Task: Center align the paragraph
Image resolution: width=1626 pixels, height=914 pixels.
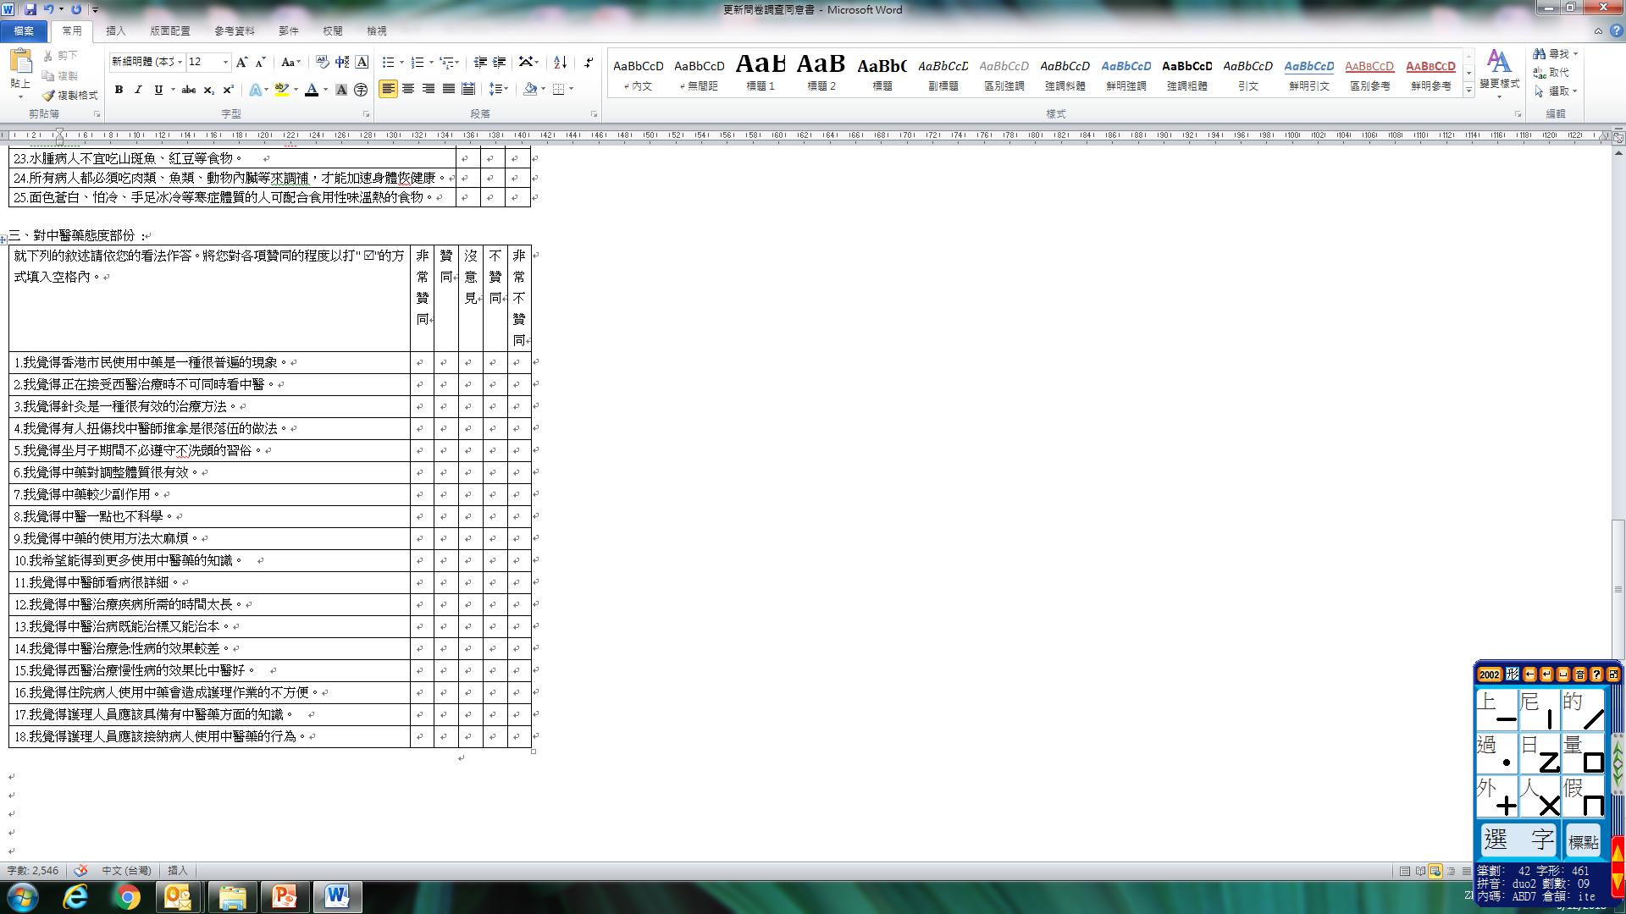Action: click(x=408, y=89)
